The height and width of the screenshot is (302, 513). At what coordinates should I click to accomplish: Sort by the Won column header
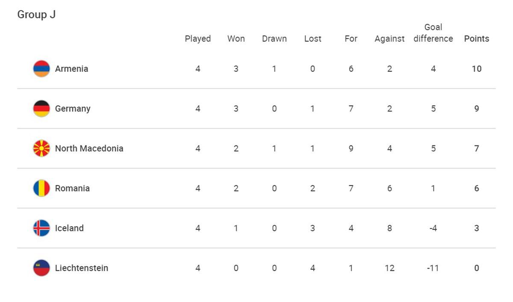pyautogui.click(x=236, y=38)
